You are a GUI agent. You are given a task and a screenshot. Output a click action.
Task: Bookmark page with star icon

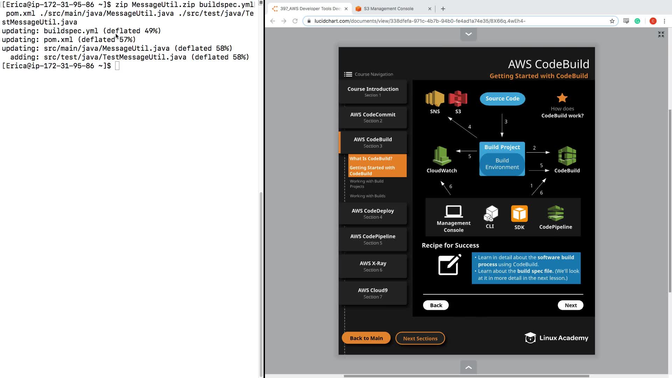[612, 21]
